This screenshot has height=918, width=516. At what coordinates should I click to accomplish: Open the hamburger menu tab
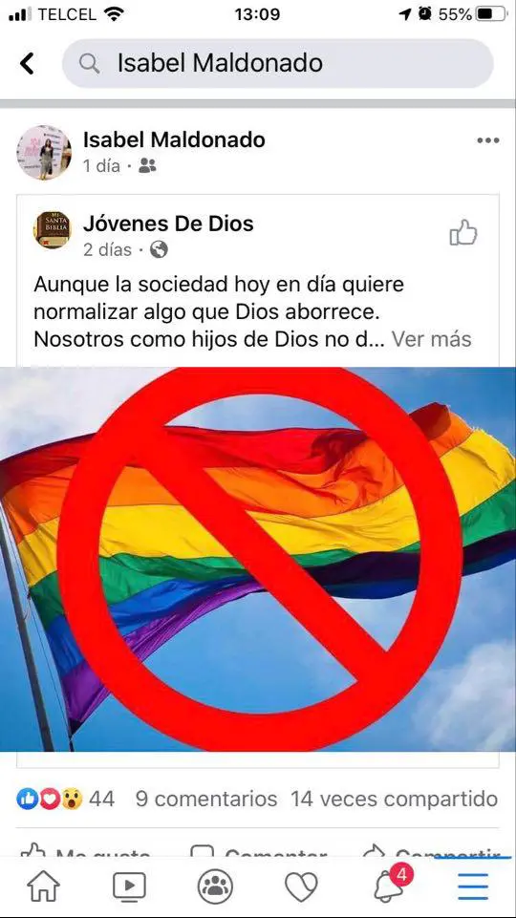pyautogui.click(x=473, y=886)
